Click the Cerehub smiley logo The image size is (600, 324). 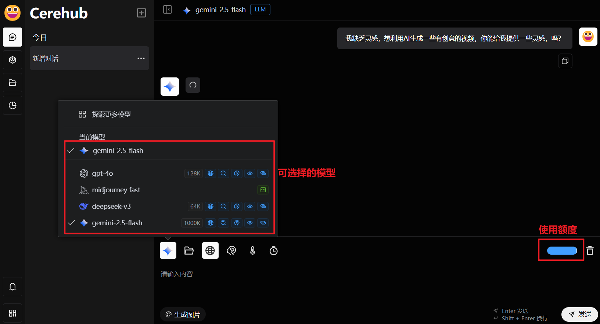12,13
